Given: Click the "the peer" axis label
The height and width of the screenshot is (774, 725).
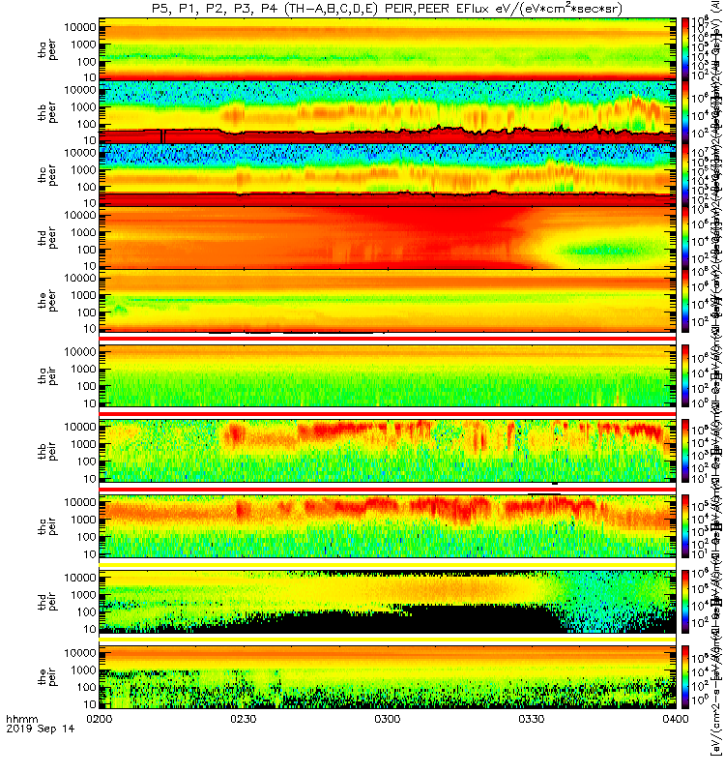Looking at the screenshot, I should [x=47, y=301].
